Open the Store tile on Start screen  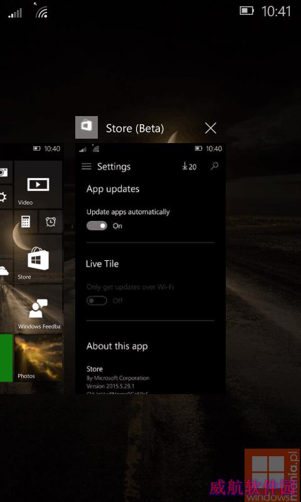[x=38, y=259]
